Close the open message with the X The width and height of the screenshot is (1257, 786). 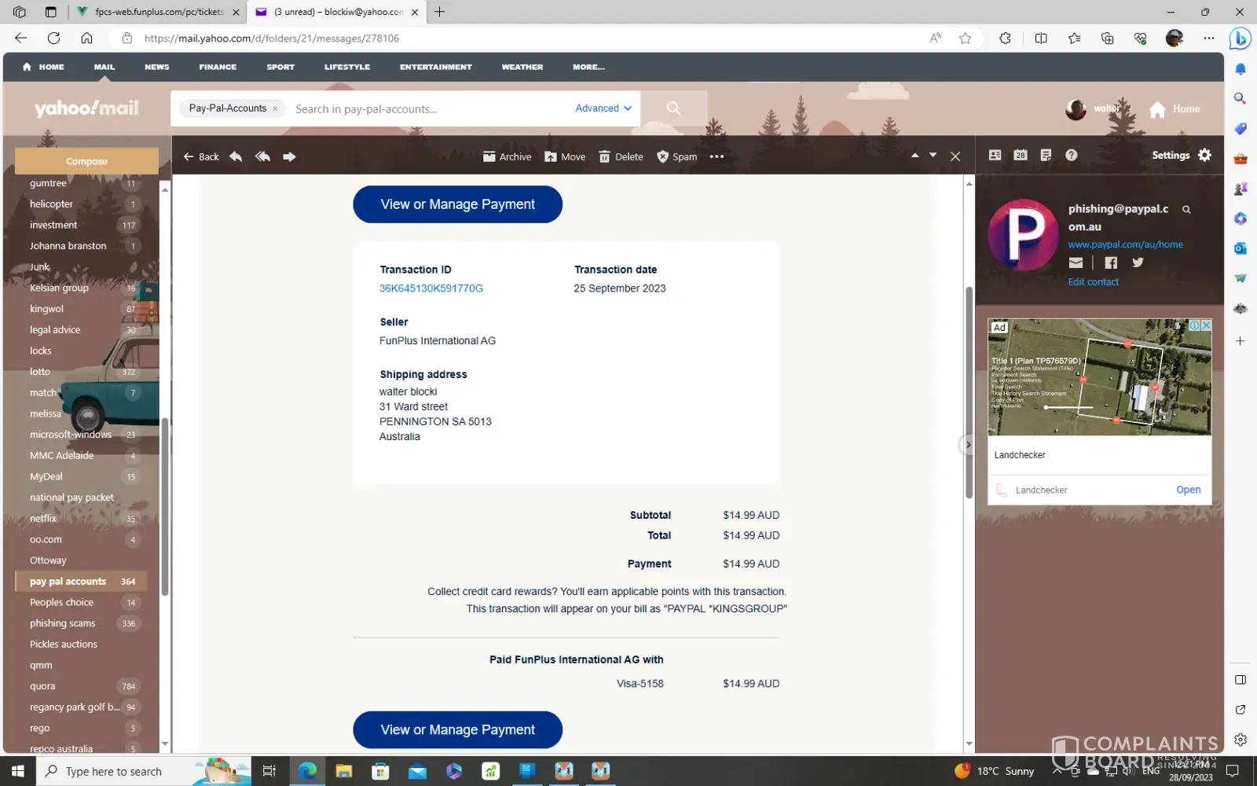coord(955,156)
